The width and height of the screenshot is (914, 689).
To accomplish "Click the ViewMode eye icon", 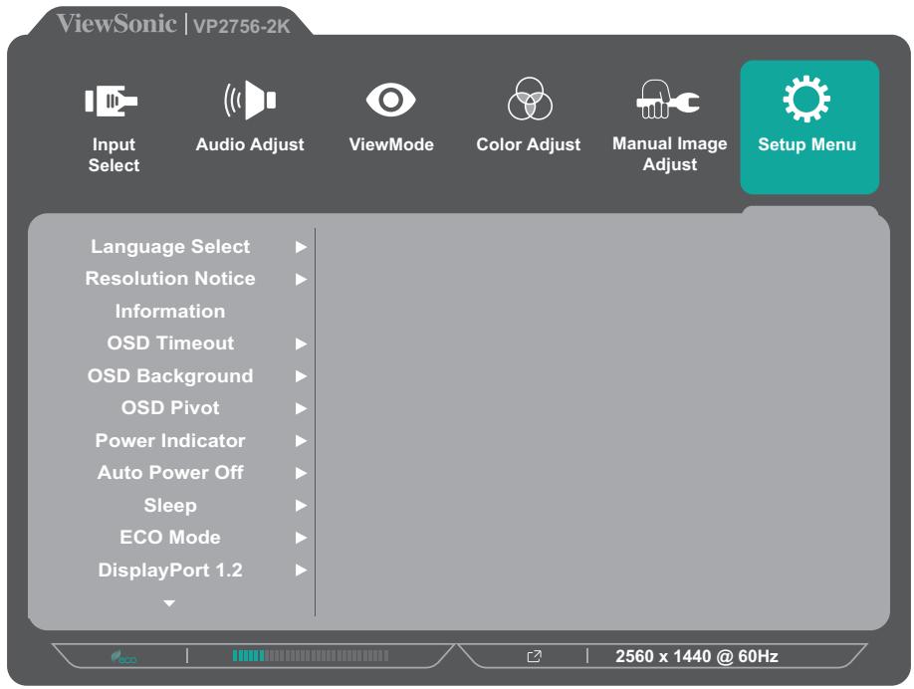I will 390,100.
